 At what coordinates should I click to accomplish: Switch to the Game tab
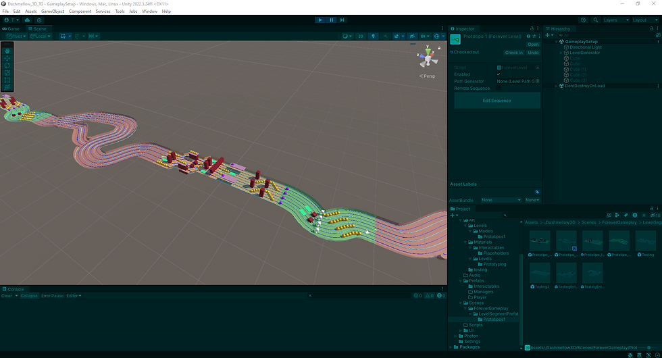pyautogui.click(x=11, y=28)
